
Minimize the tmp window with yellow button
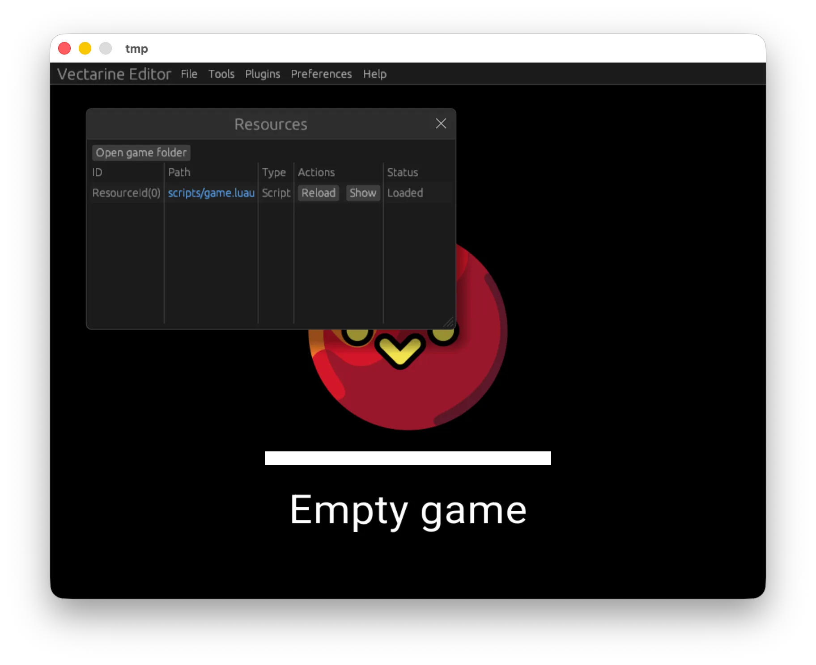pos(85,48)
